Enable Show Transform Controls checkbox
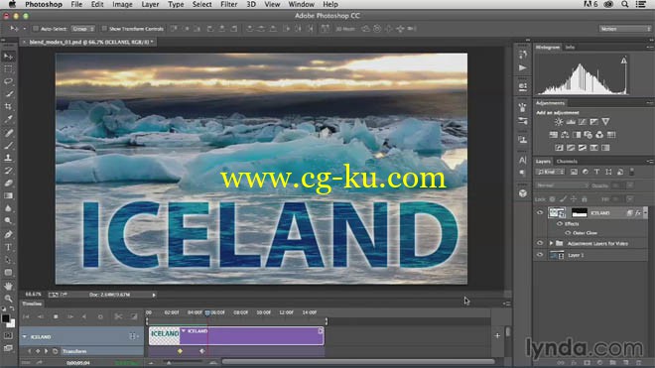Screen dimensions: 655x368 coord(104,29)
